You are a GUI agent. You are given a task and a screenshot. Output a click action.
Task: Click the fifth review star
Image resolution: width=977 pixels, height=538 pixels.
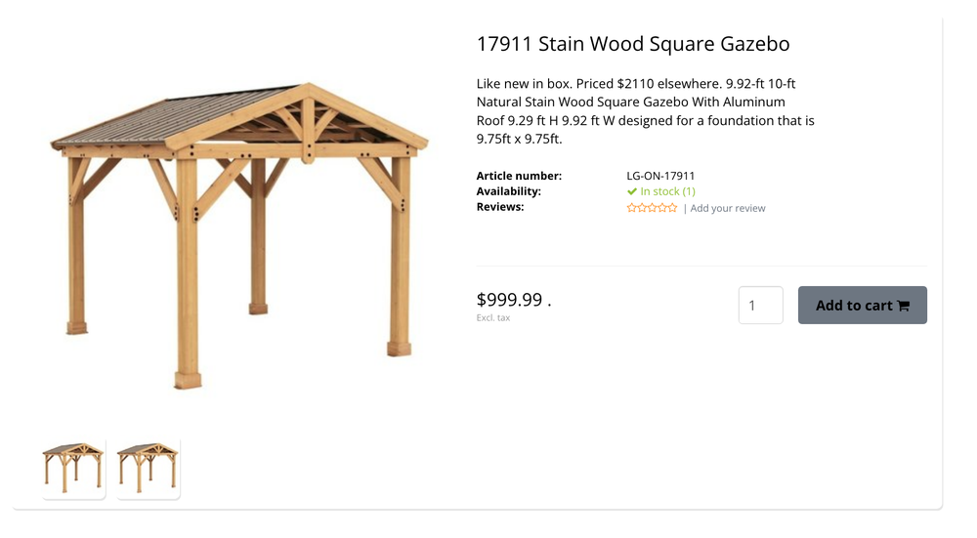[672, 208]
